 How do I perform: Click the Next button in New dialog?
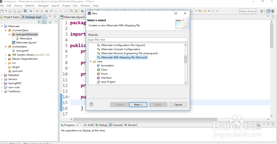[138, 105]
